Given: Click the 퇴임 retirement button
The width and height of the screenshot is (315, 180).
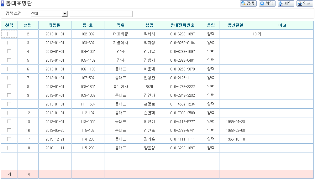Looking at the screenshot, I should pyautogui.click(x=286, y=3).
